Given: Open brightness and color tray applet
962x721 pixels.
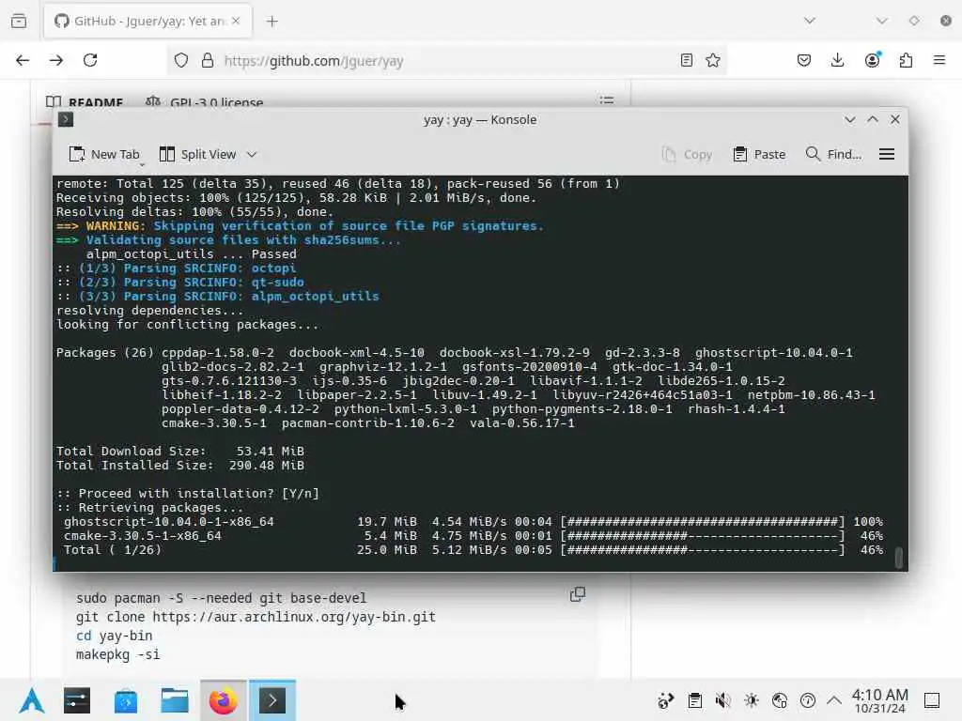Looking at the screenshot, I should point(751,700).
